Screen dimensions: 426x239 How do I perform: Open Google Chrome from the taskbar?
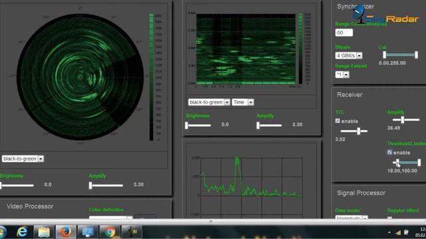(x=110, y=232)
